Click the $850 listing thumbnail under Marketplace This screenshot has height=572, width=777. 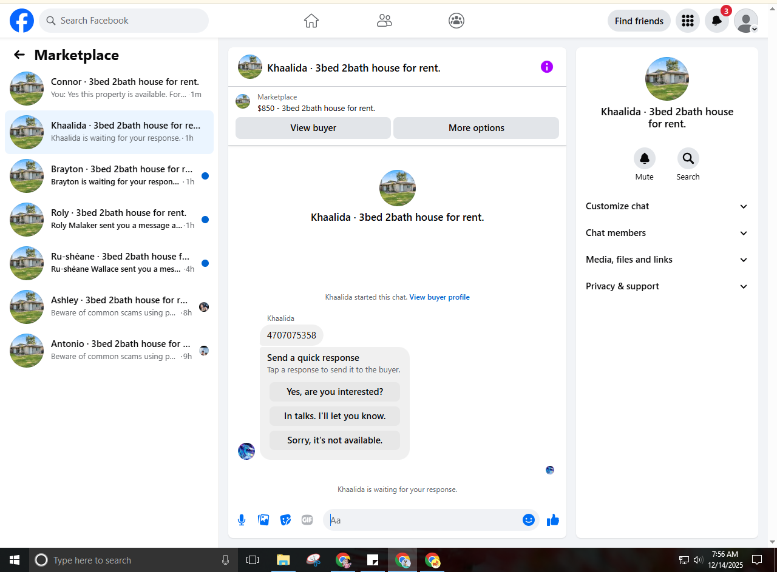pos(243,101)
